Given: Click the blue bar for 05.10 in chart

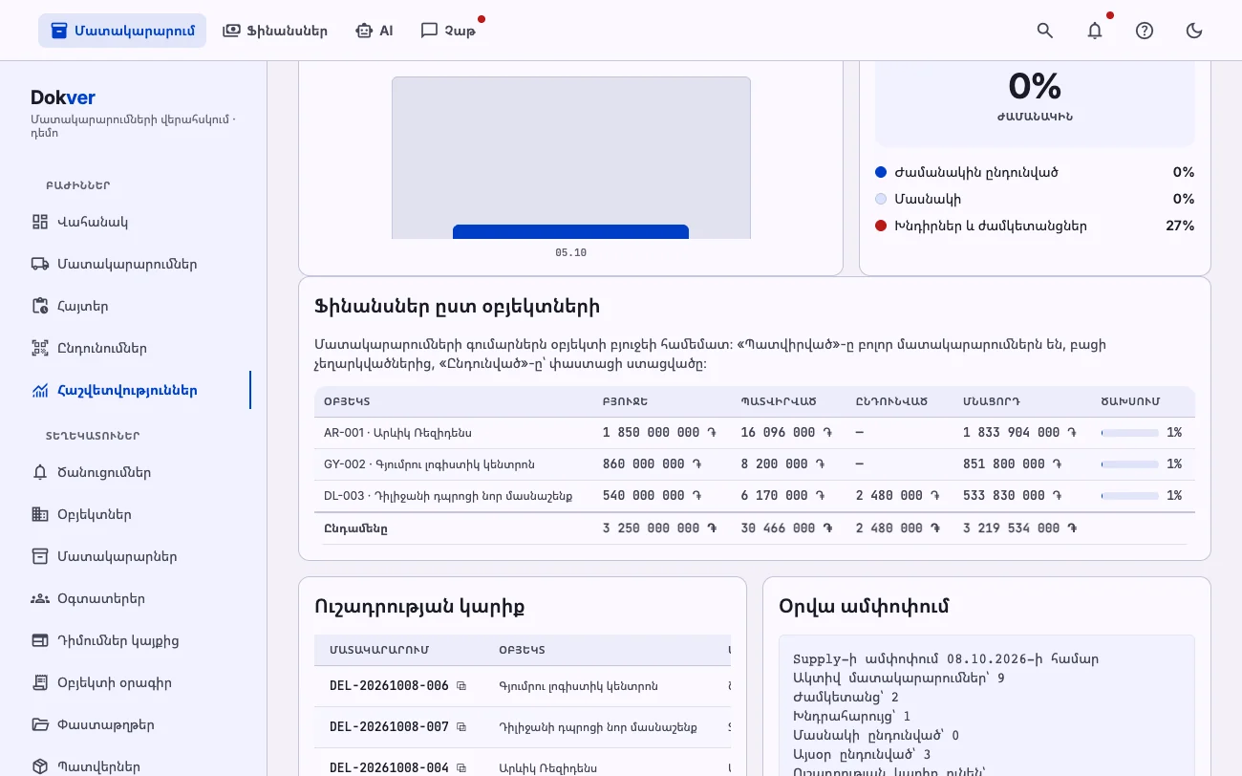Looking at the screenshot, I should coord(570,231).
